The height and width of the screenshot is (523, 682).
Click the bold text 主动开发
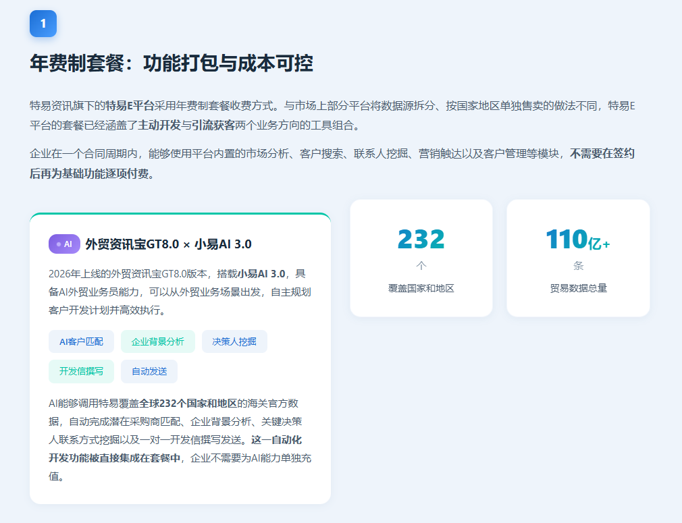pos(159,126)
